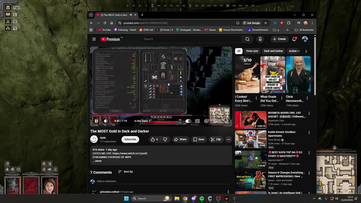Open YouTube notifications bell
361x203 pixels.
click(x=294, y=39)
